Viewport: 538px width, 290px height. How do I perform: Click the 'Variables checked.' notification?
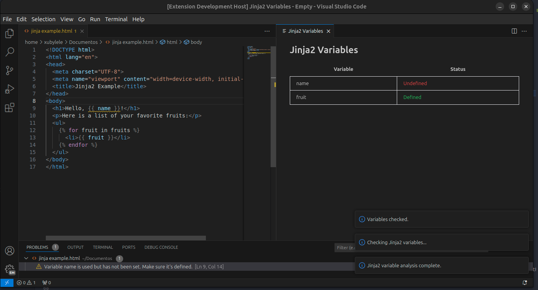point(442,219)
